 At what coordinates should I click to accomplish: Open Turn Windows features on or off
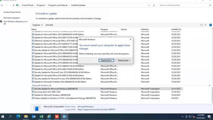[x=15, y=23]
